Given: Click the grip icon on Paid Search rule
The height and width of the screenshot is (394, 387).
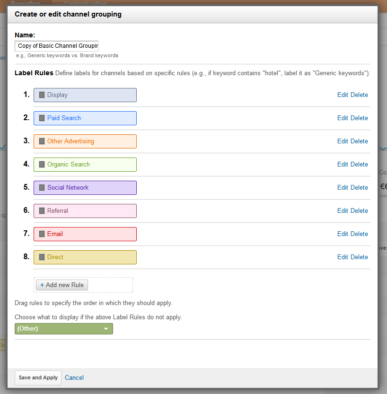Looking at the screenshot, I should coord(42,118).
